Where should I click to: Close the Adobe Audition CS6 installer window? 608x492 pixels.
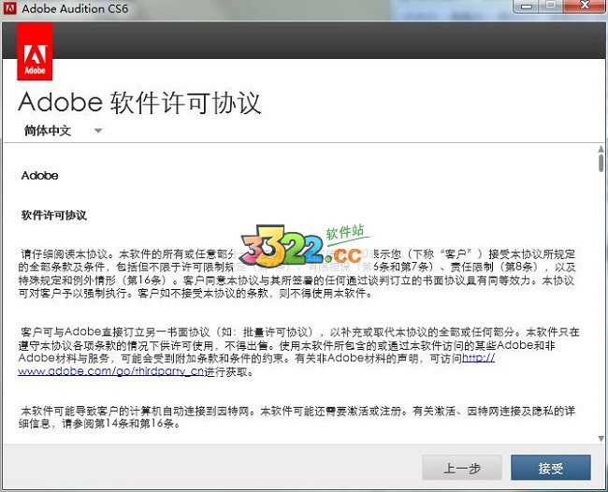(x=585, y=7)
